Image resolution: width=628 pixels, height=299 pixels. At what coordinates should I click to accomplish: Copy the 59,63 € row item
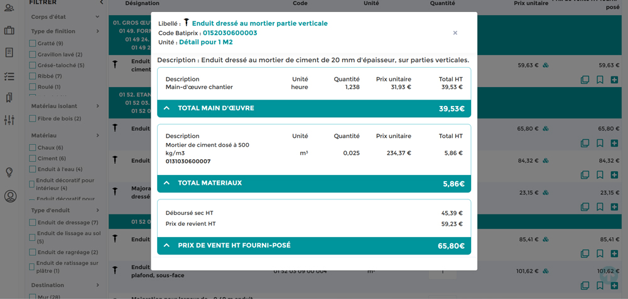point(585,80)
